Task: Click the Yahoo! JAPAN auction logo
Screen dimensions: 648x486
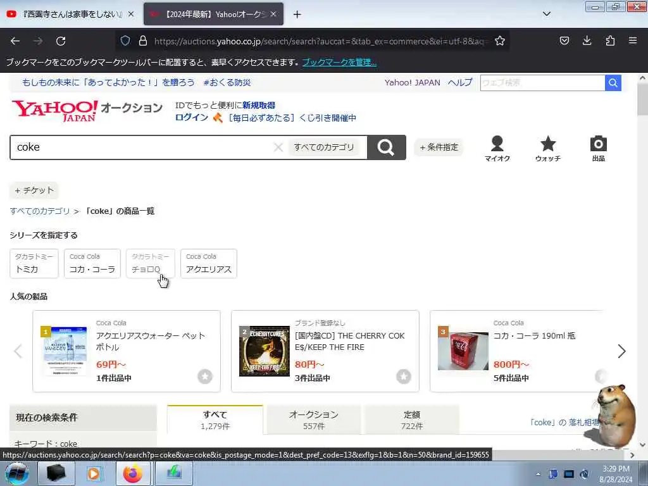Action: (87, 111)
